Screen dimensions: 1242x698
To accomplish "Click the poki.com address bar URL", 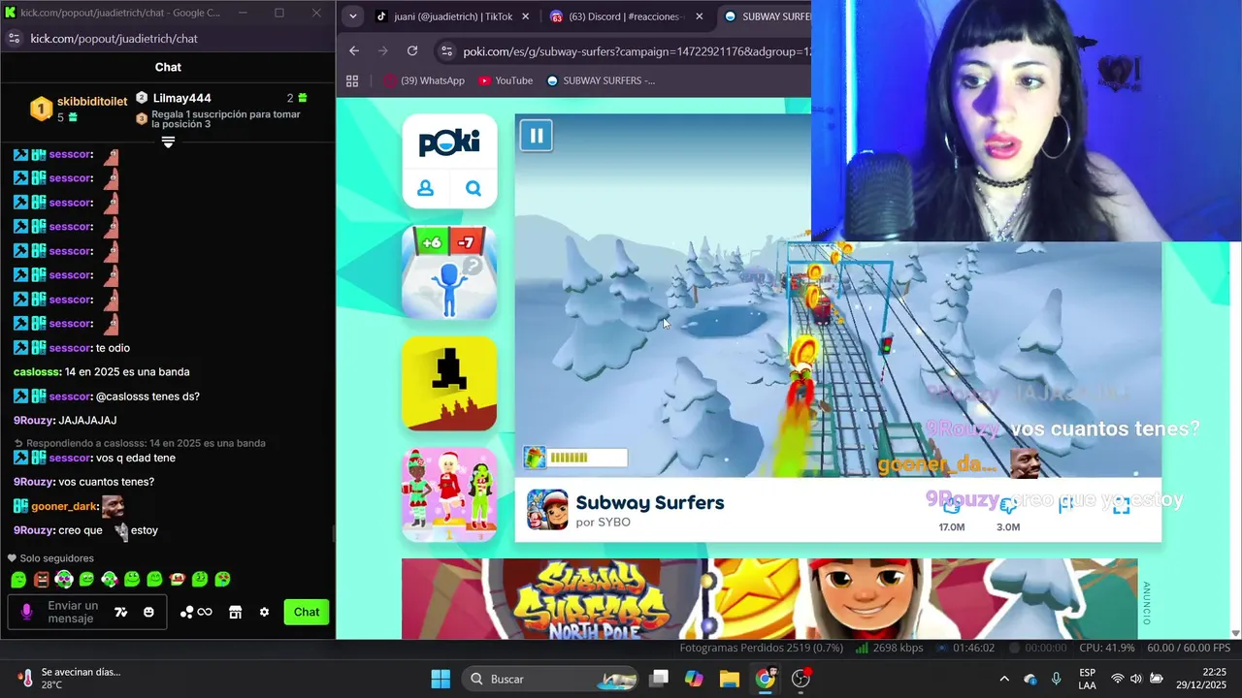I will click(x=637, y=51).
